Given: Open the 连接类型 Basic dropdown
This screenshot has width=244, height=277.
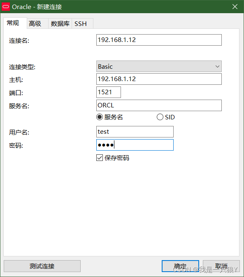Looking at the screenshot, I should (159, 66).
